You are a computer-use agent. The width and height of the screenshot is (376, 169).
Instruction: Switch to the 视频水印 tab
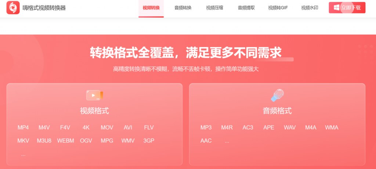tap(310, 8)
